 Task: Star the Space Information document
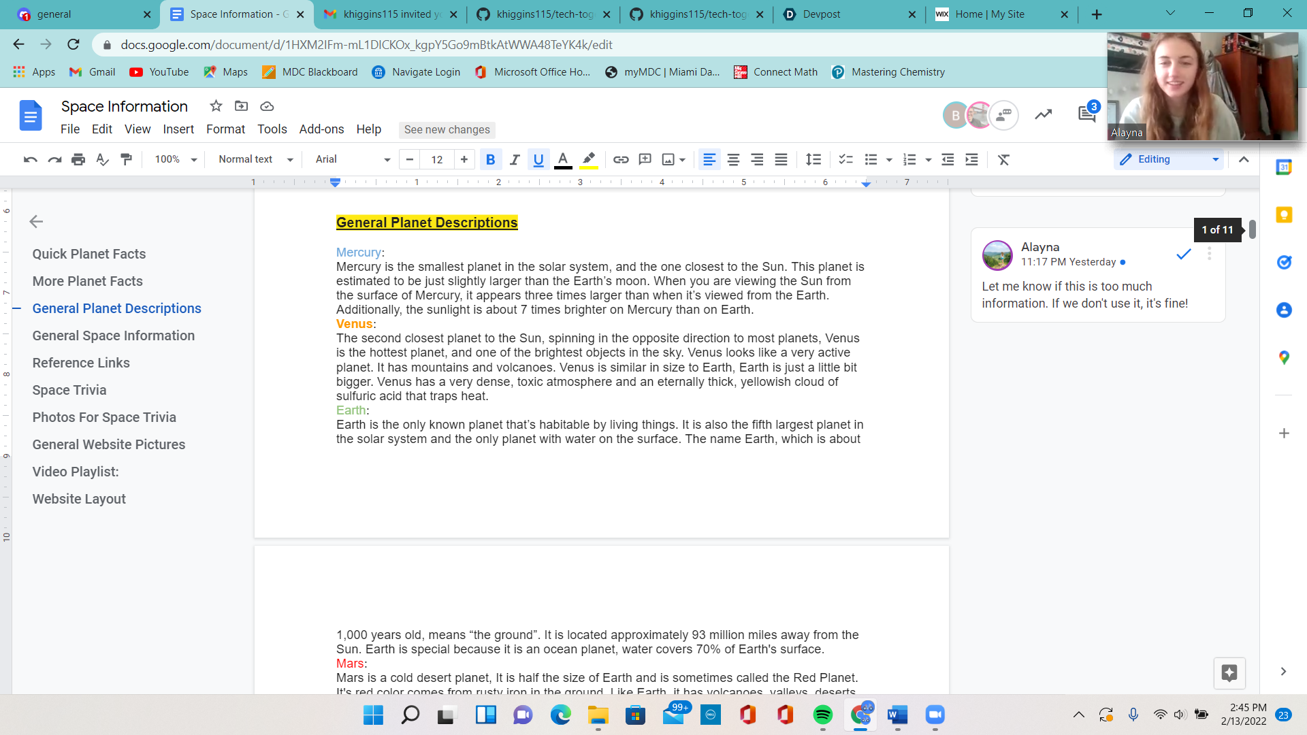(216, 106)
